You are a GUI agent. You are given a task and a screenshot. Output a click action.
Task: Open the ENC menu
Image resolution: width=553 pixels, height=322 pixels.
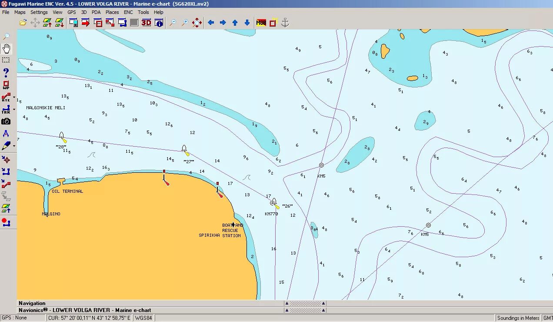(x=128, y=12)
